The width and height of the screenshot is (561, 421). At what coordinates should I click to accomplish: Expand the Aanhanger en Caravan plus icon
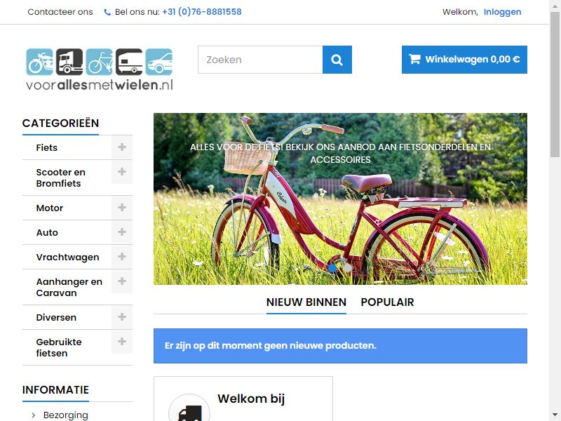[122, 281]
